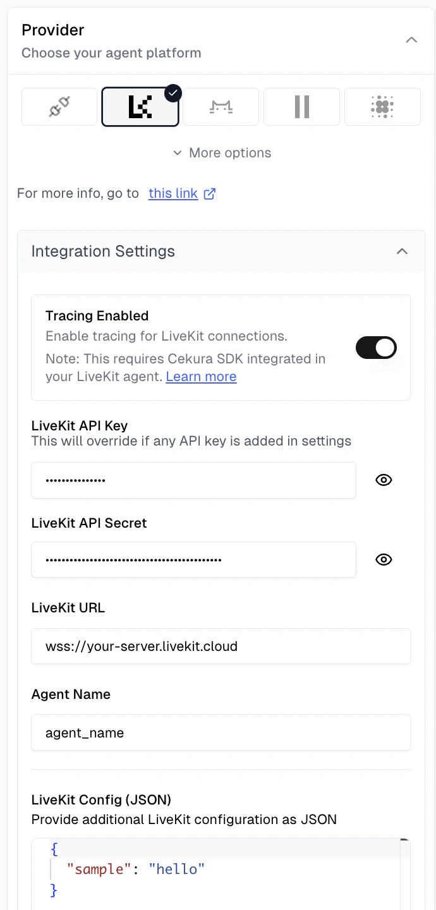Viewport: 436px width, 910px height.
Task: Select the plug connector provider icon
Action: pos(59,106)
